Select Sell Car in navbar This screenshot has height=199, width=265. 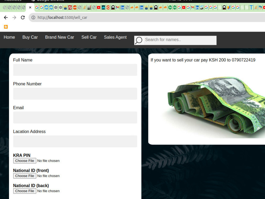(x=89, y=37)
